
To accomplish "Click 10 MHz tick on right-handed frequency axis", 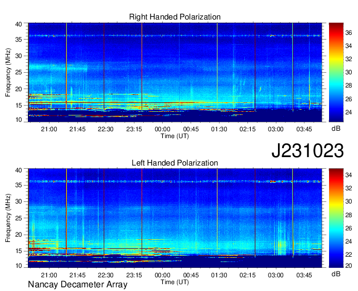I will pos(18,120).
